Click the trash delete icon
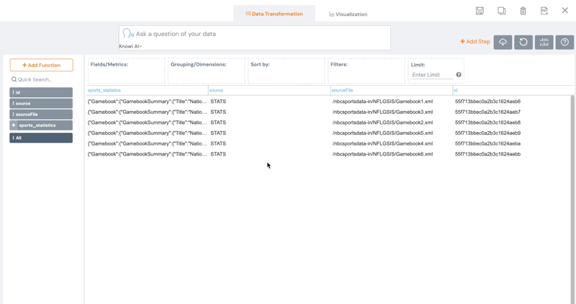Image resolution: width=576 pixels, height=304 pixels. click(x=523, y=11)
